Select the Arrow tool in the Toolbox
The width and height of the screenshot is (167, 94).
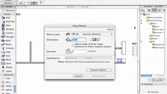[8, 7]
